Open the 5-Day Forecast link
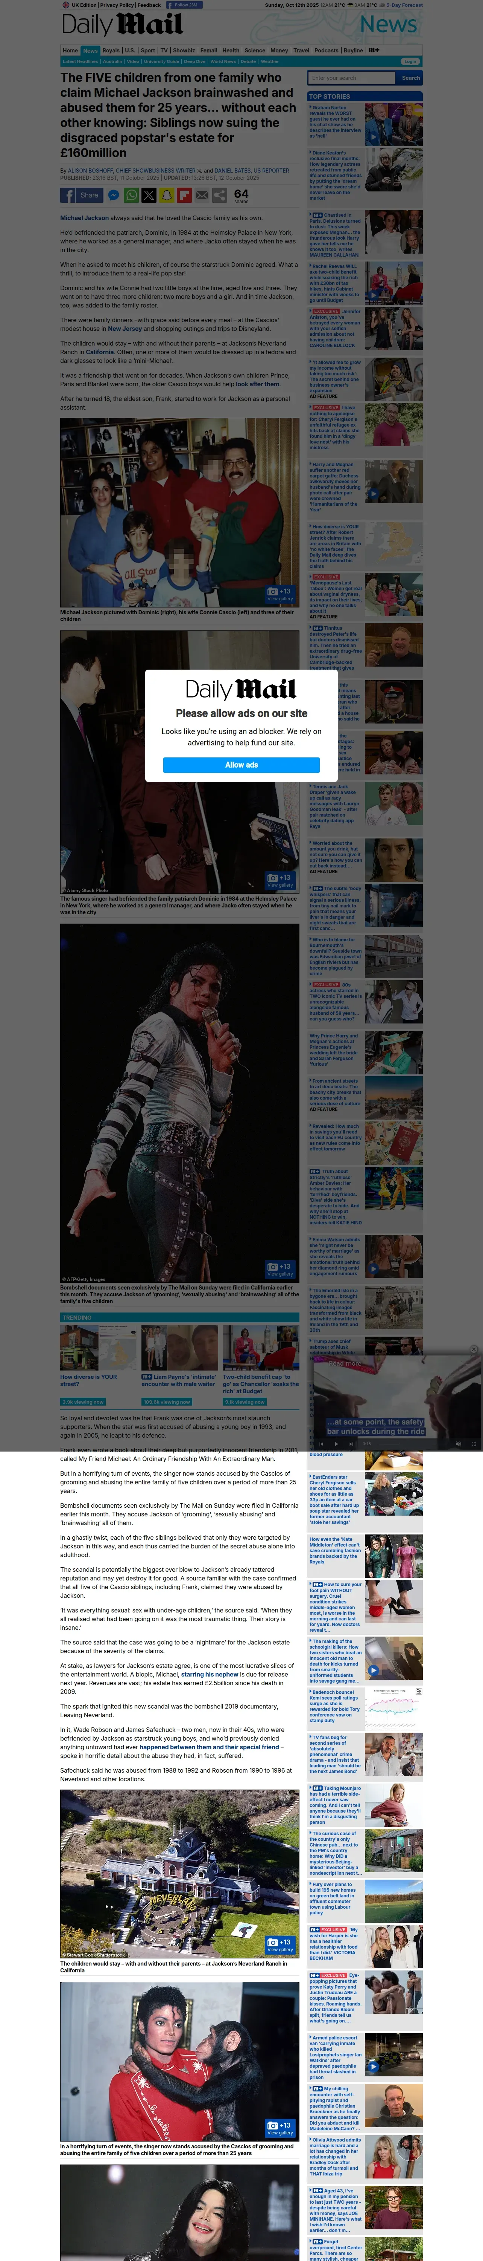Screen dimensions: 483x2261 coord(405,5)
